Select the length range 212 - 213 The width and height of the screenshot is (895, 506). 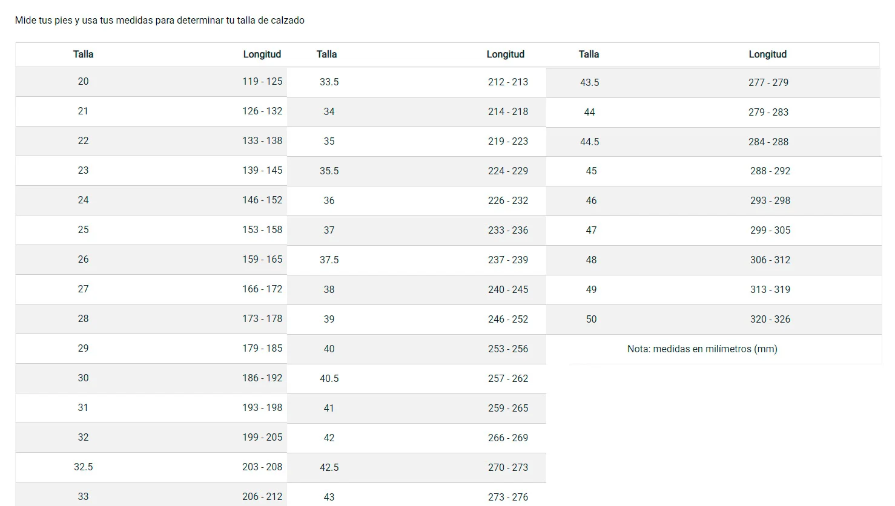tap(508, 82)
